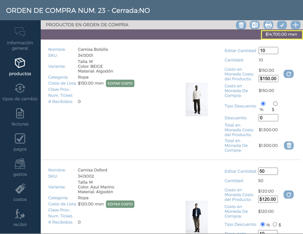Open tipos de cambio section
Viewport: 303px width, 234px height.
point(20,92)
